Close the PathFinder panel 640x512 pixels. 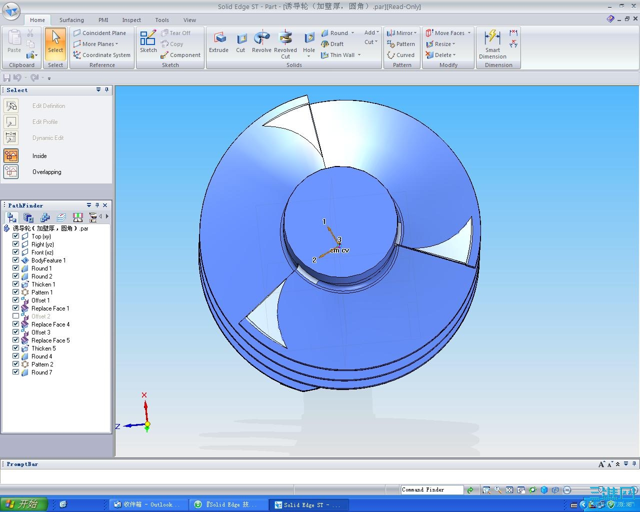[105, 205]
